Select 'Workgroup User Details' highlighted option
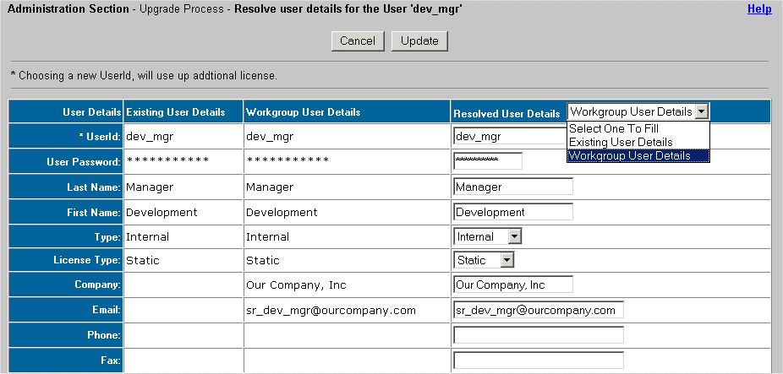The height and width of the screenshot is (374, 783). click(x=629, y=155)
